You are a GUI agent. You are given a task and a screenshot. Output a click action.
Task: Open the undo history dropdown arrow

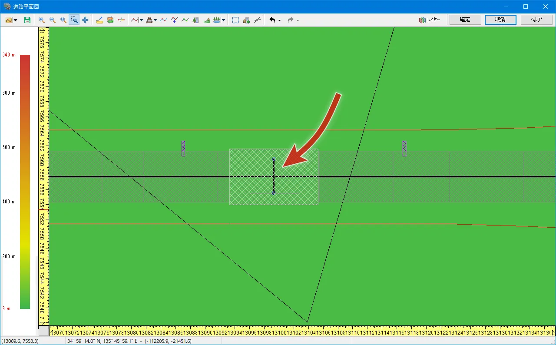coord(279,20)
